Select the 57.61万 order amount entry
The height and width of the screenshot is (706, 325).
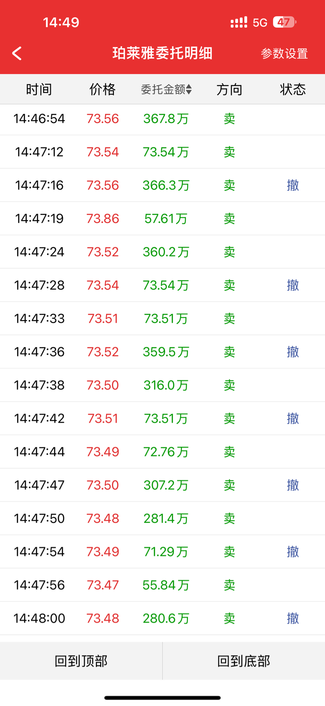pos(165,219)
